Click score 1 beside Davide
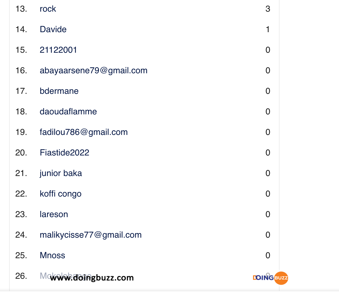 click(268, 29)
